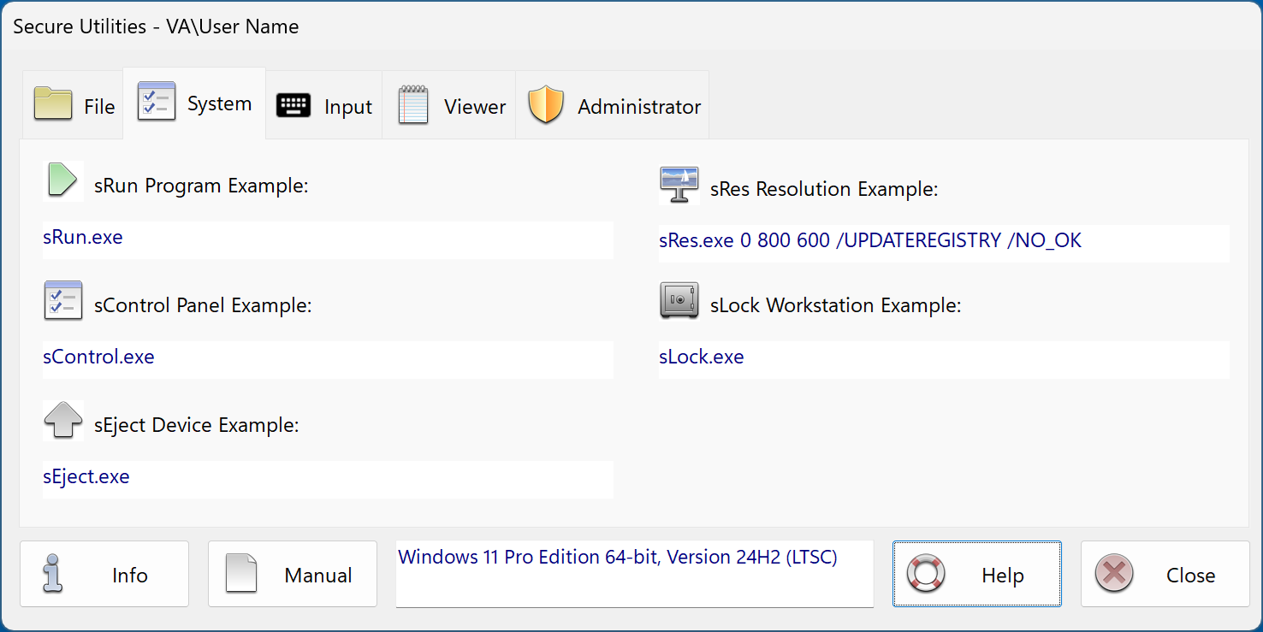Click the sControl Panel checklist icon
Screen dimensions: 1263x632
63,300
